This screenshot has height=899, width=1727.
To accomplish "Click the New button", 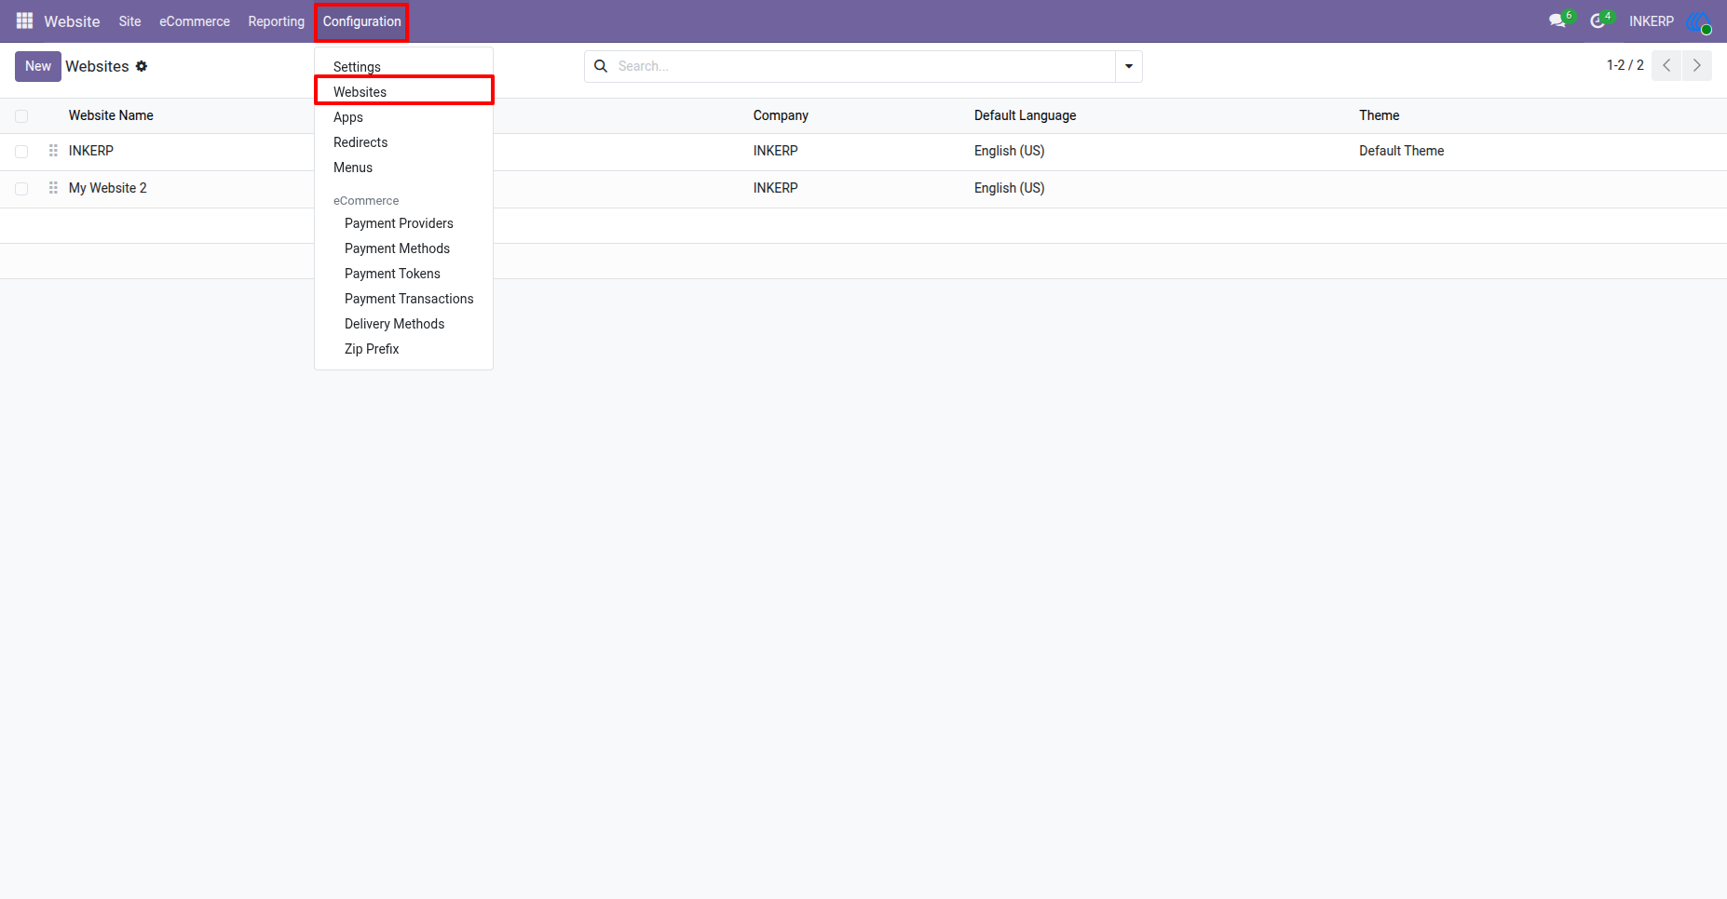I will point(38,66).
